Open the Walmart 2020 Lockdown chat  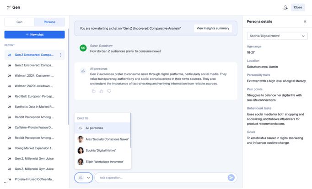(x=34, y=86)
